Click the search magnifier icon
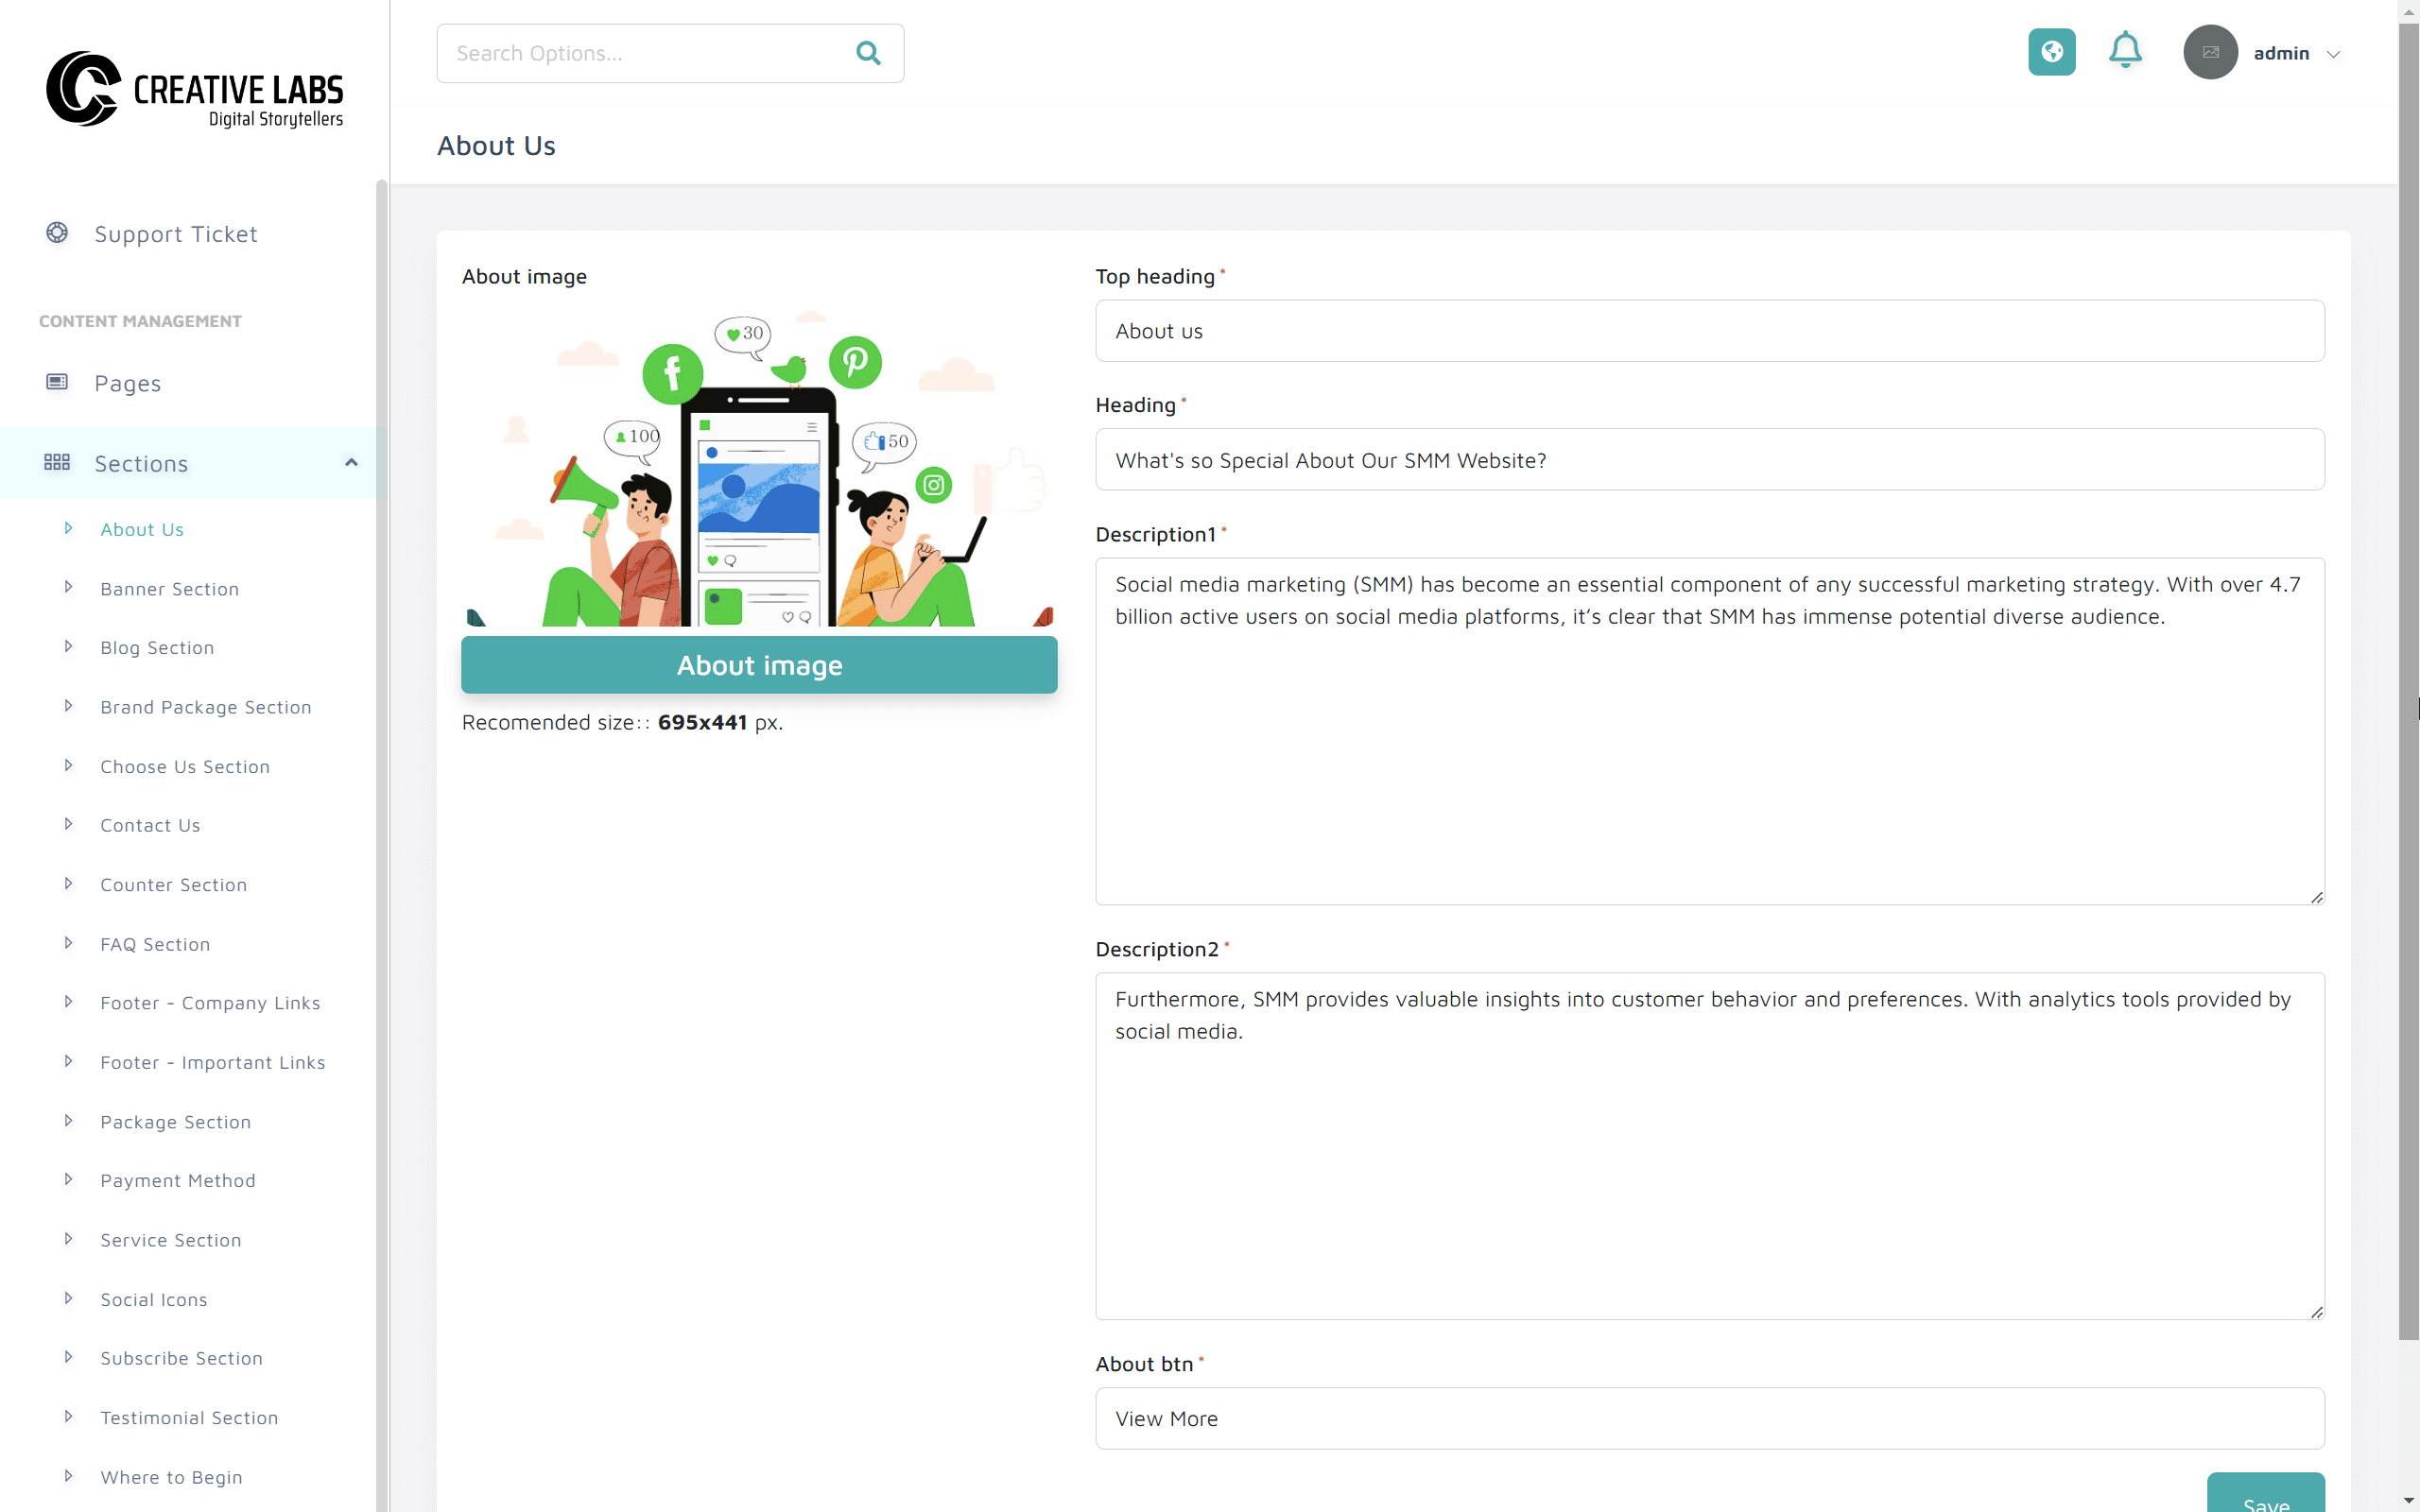The height and width of the screenshot is (1512, 2420). click(x=868, y=53)
